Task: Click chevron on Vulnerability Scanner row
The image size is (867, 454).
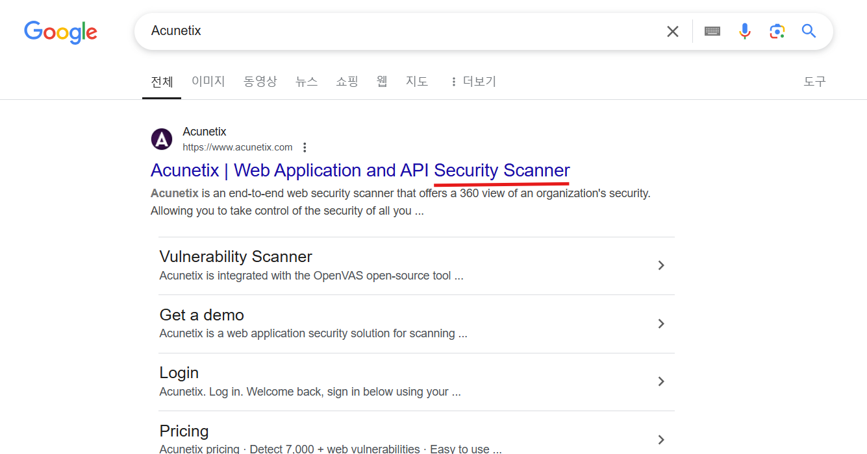Action: (661, 265)
